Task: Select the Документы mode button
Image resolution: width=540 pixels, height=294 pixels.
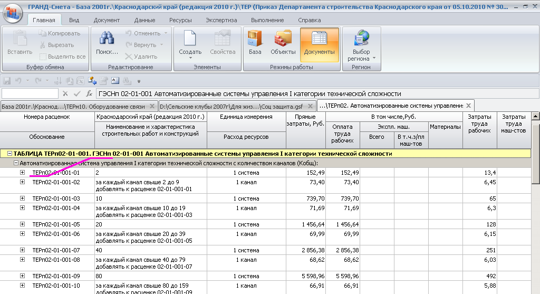Action: (319, 43)
